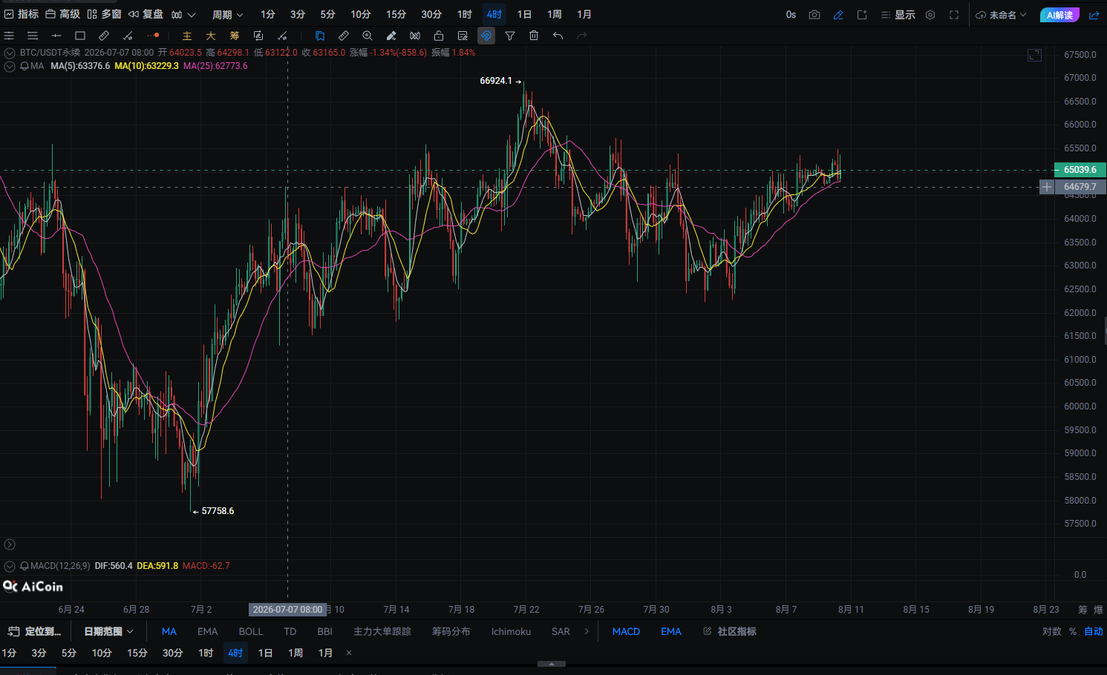Viewport: 1107px width, 675px height.
Task: Toggle the MACD indicator in bottom bar
Action: coord(626,631)
